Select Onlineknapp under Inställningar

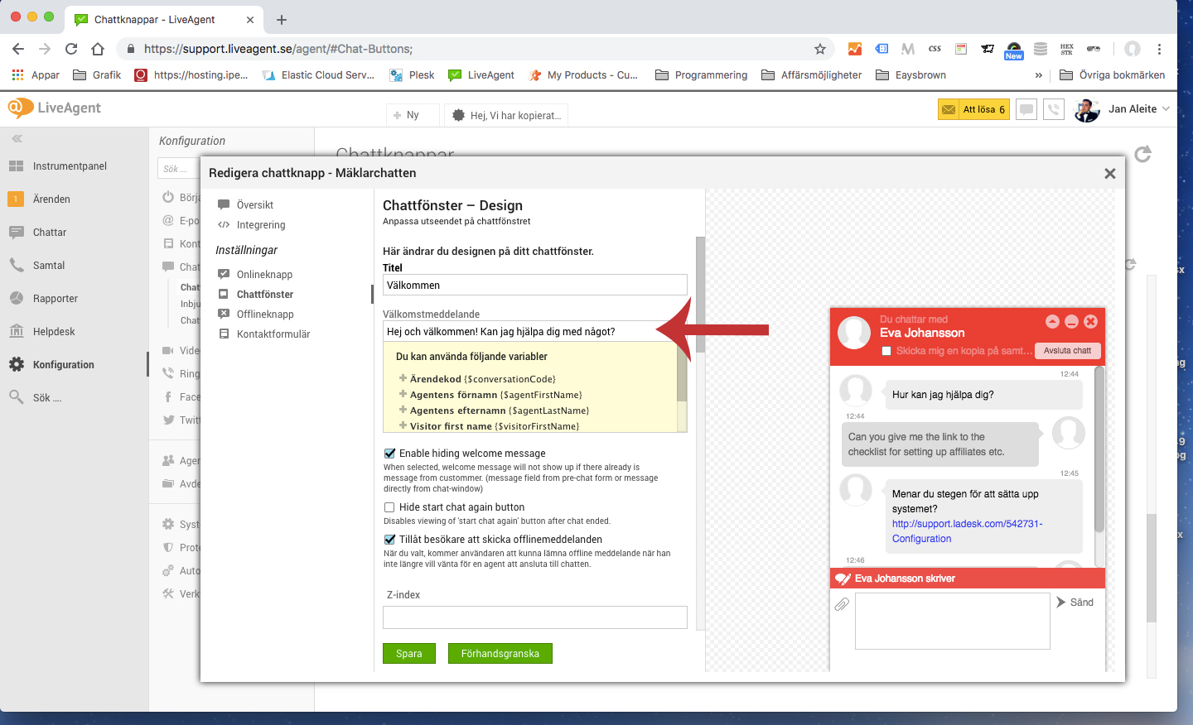click(264, 275)
